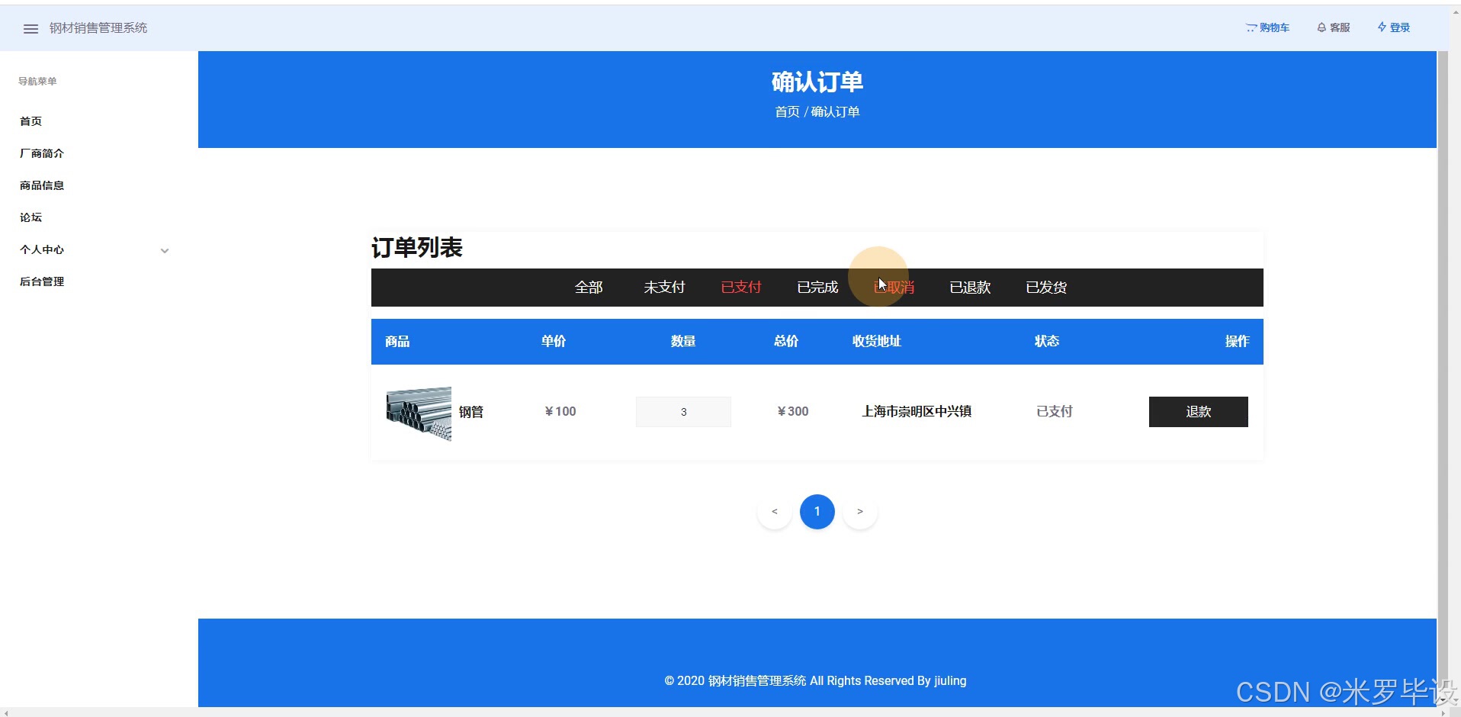View the 已完成 orders tab

[816, 288]
